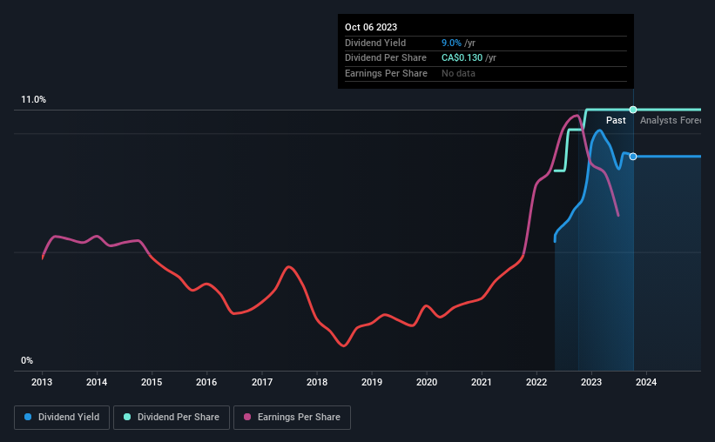Toggle the Dividend Per Share legend item
The image size is (715, 442).
(x=177, y=418)
